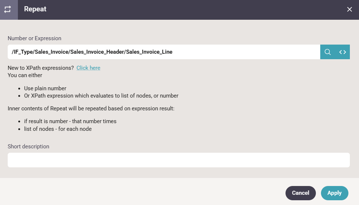Click the Repeat loop icon in header
The height and width of the screenshot is (205, 359).
8,10
